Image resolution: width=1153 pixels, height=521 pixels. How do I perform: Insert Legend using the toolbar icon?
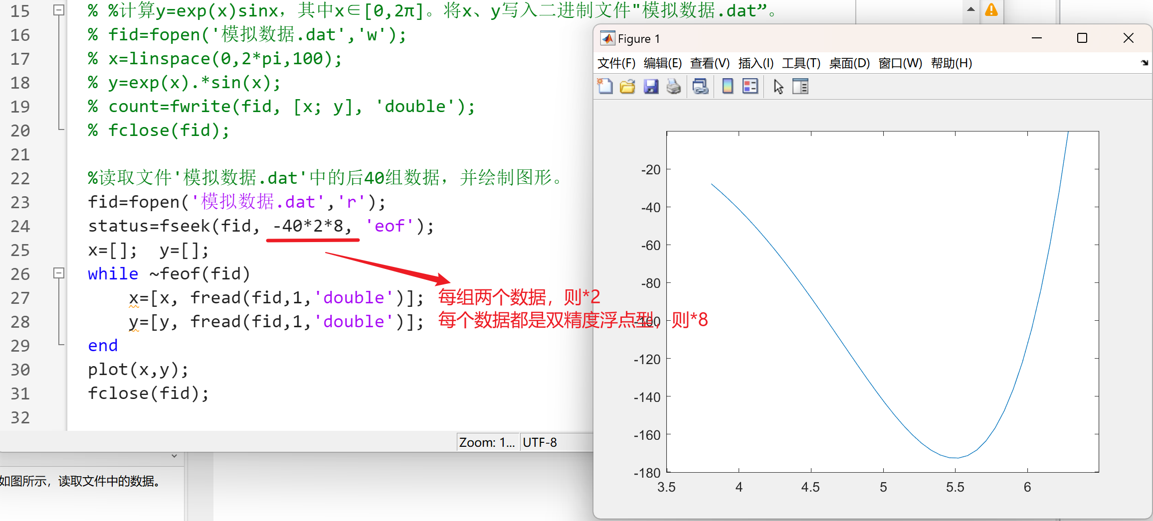[750, 87]
